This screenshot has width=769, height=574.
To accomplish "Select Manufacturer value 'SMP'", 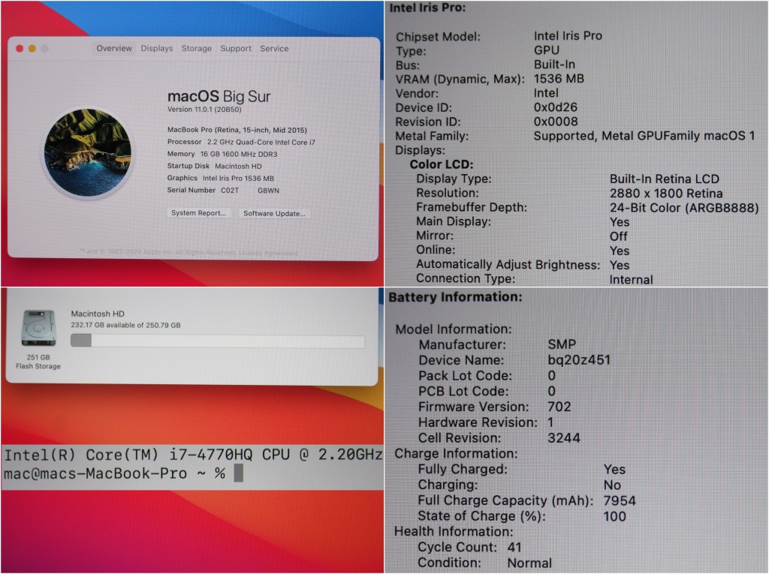I will tap(562, 344).
